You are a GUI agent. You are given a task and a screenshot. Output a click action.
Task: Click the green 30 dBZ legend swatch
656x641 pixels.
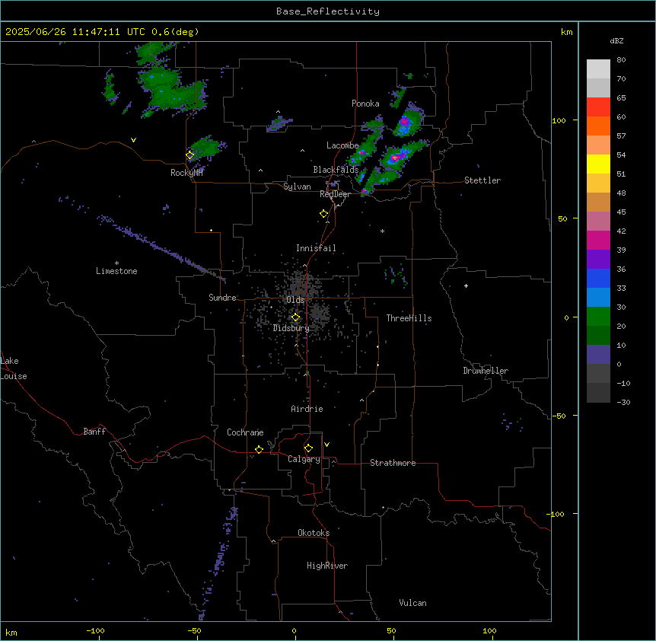(598, 317)
